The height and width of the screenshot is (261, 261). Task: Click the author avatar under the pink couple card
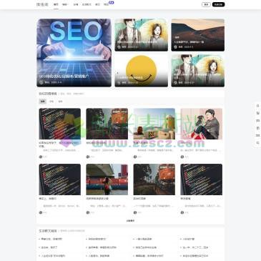(182, 157)
